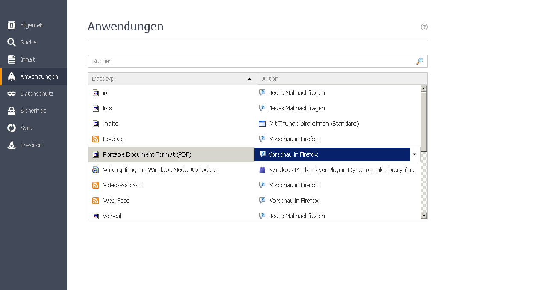This screenshot has width=547, height=290.
Task: Open the Sync settings section
Action: pos(26,128)
